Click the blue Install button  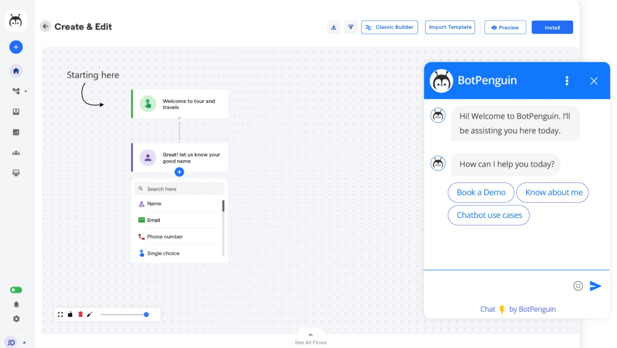pos(552,28)
